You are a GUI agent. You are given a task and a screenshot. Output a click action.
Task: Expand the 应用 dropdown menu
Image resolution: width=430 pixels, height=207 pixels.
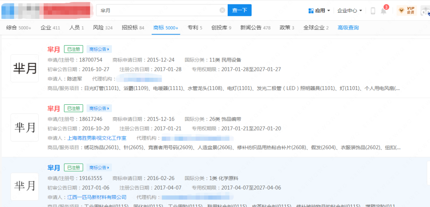click(x=328, y=11)
